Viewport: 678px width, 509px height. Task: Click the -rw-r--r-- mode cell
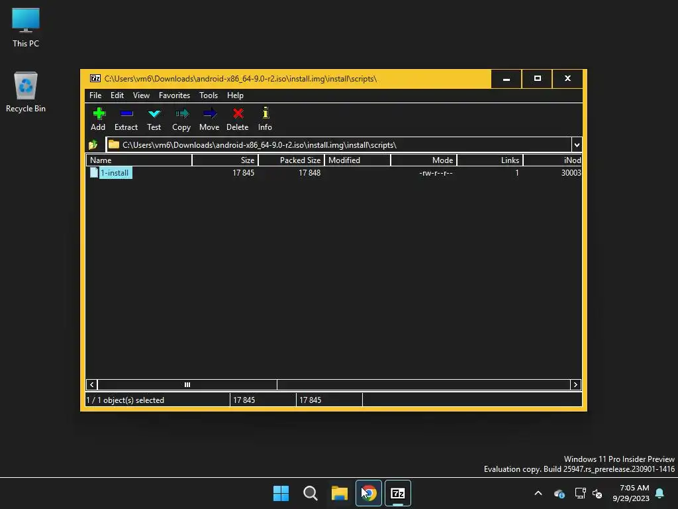click(436, 173)
